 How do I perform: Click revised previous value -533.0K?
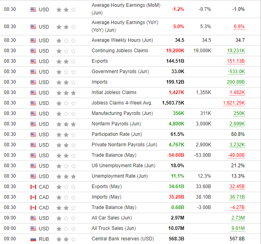(237, 72)
